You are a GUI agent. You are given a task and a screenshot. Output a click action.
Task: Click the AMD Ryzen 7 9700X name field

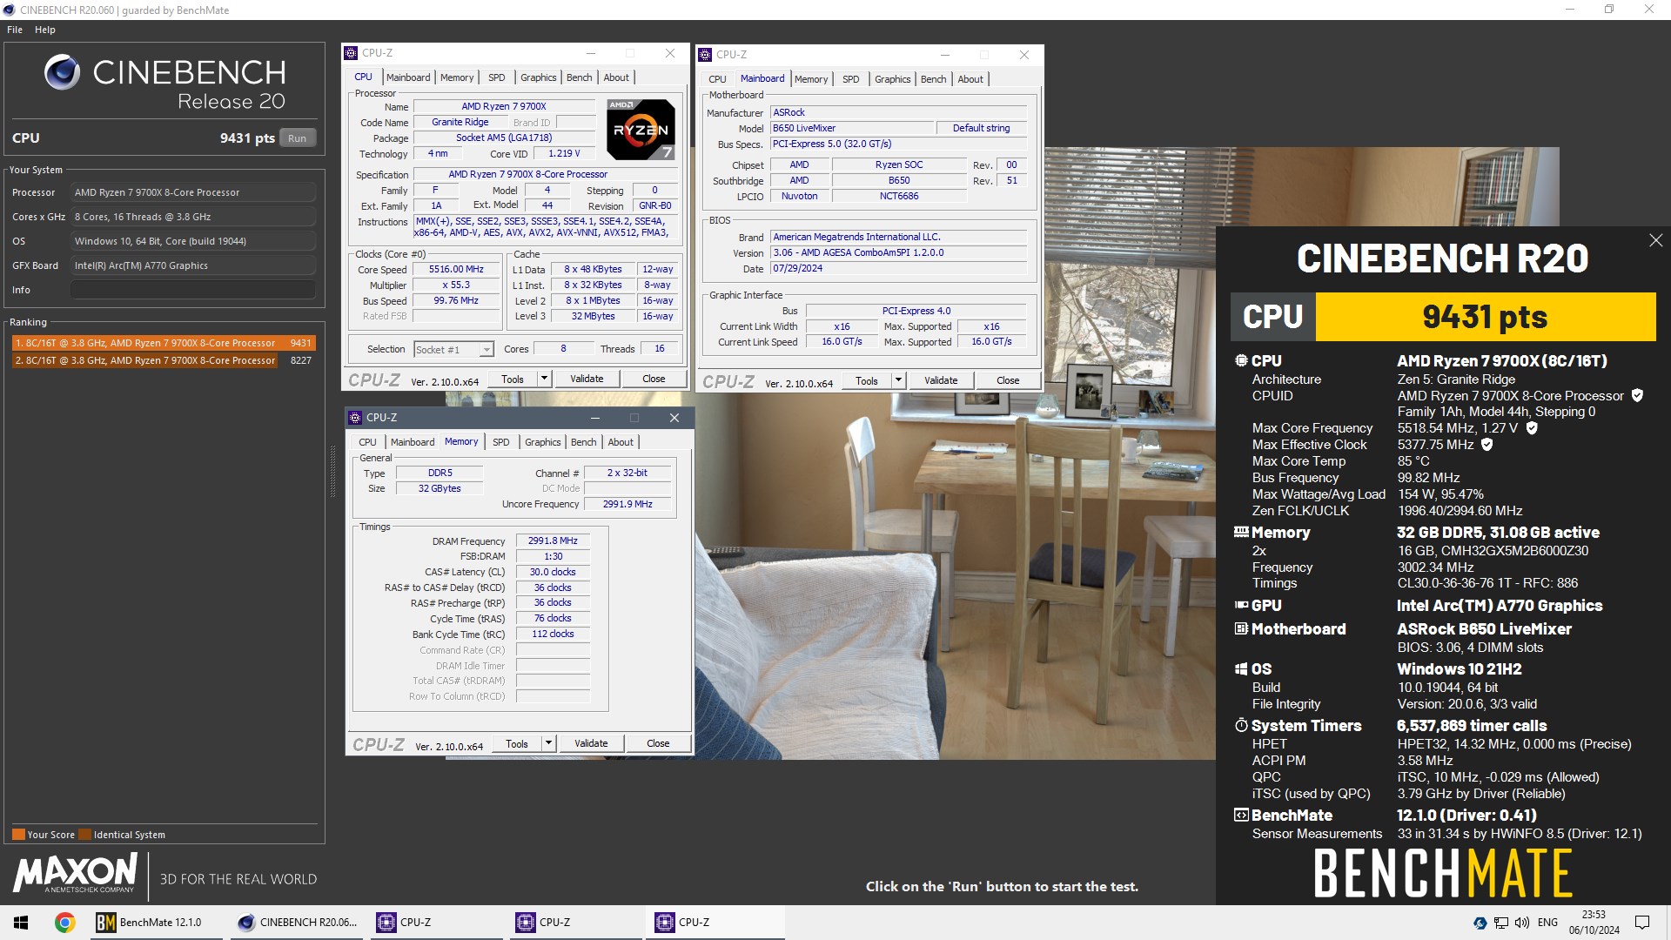(504, 106)
